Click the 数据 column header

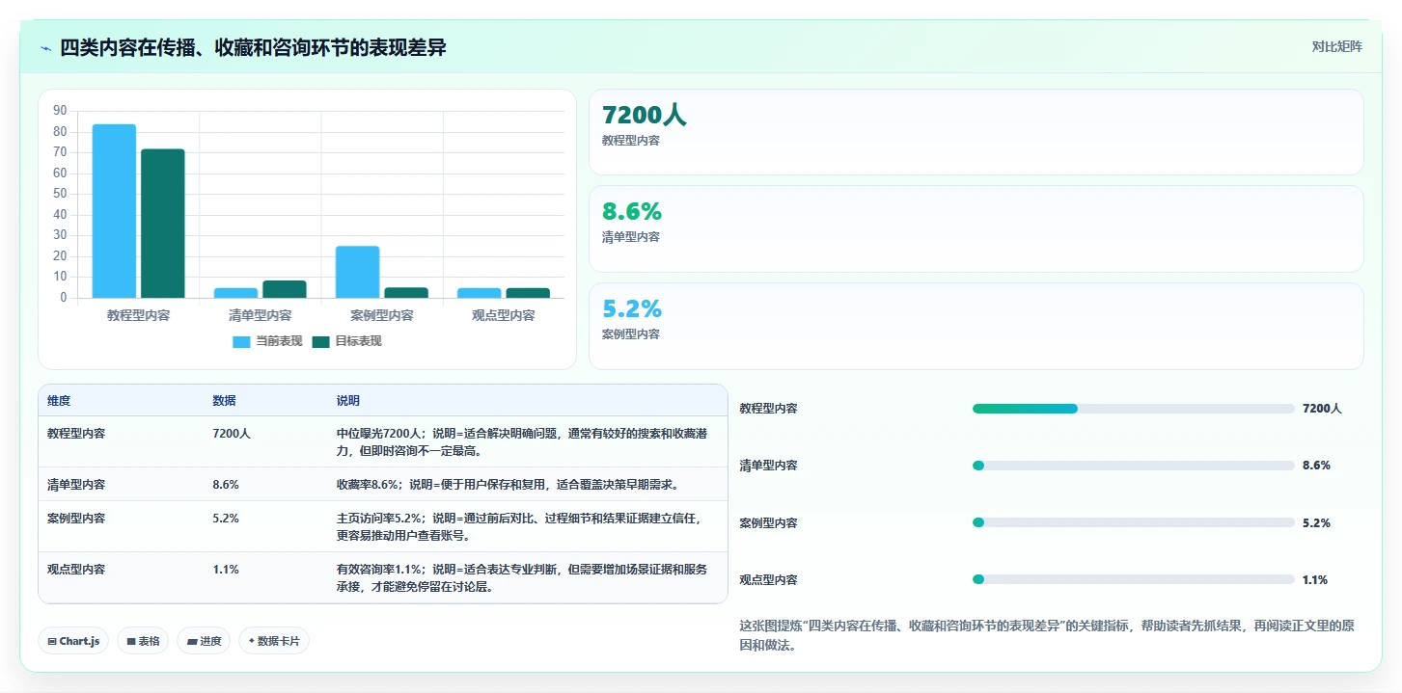pos(224,401)
